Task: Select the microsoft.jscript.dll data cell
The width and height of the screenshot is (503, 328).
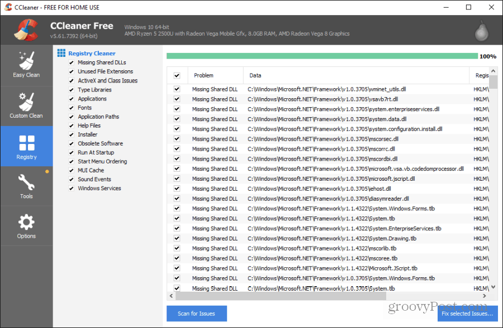Action: (x=331, y=179)
